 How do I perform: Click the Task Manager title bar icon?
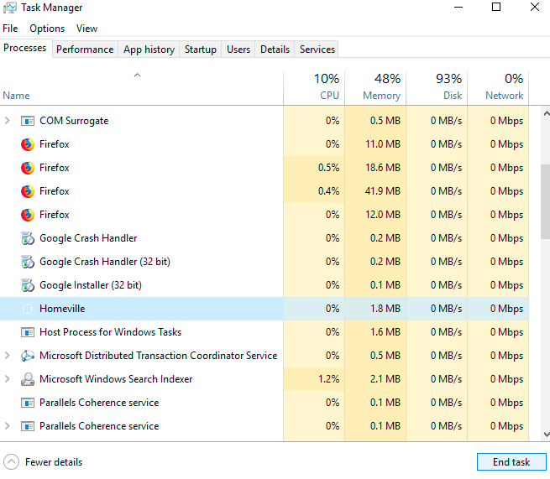(10, 8)
